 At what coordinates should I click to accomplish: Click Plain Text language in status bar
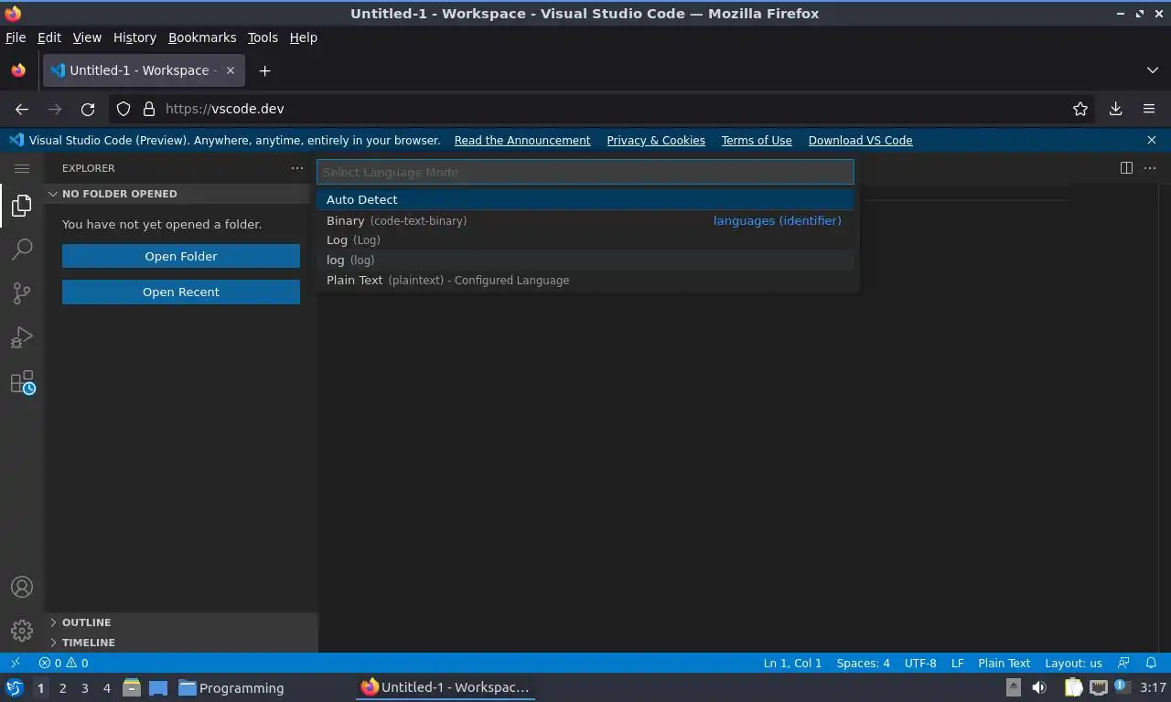1004,663
